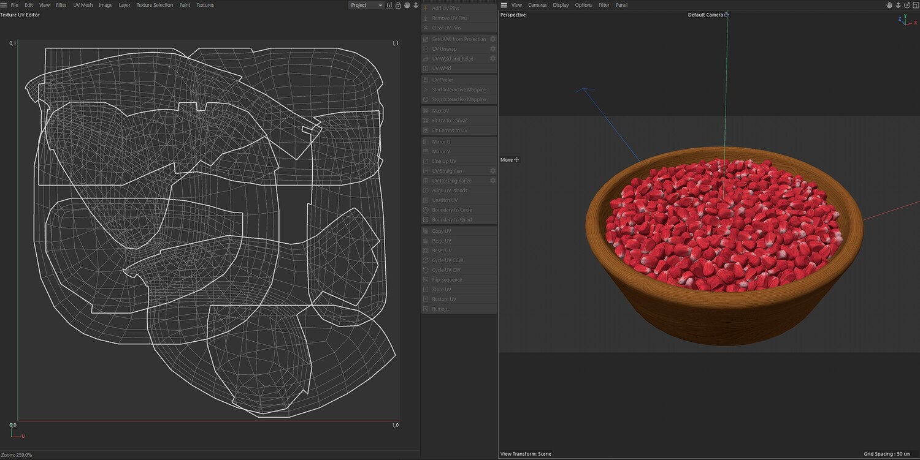Image resolution: width=920 pixels, height=460 pixels.
Task: Click Boundary to Quad
Action: point(459,220)
